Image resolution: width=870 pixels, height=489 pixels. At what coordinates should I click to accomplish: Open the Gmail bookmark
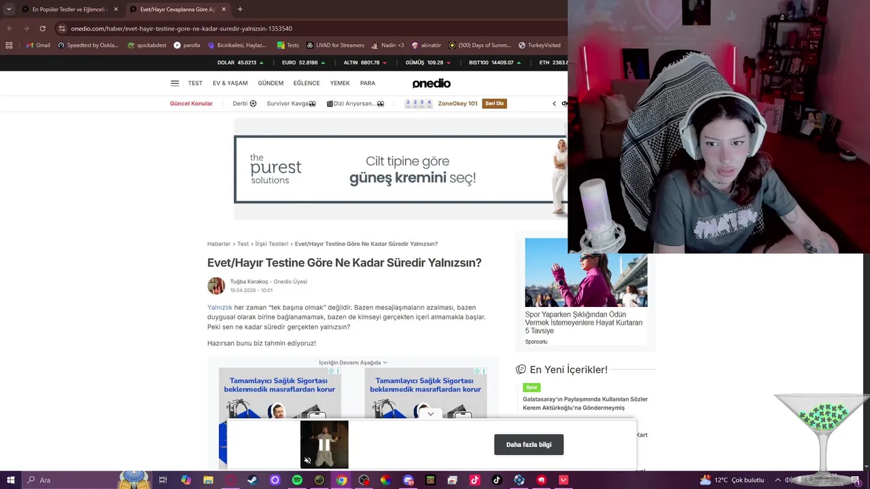[x=38, y=46]
